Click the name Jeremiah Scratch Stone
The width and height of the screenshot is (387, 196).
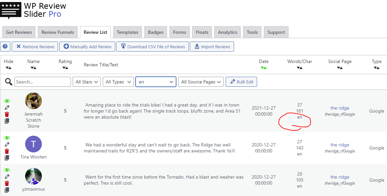(33, 120)
